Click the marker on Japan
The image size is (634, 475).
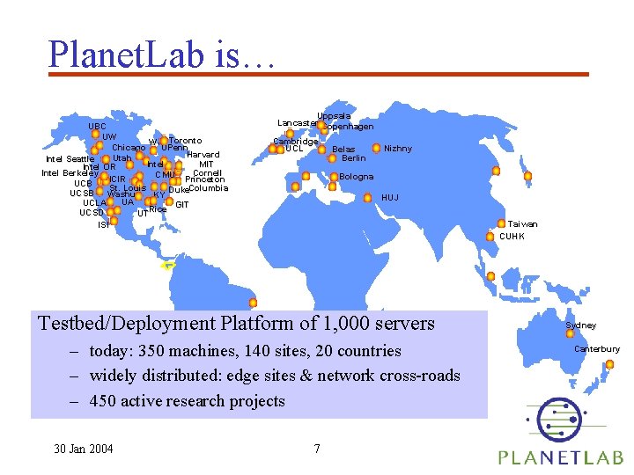coord(527,176)
